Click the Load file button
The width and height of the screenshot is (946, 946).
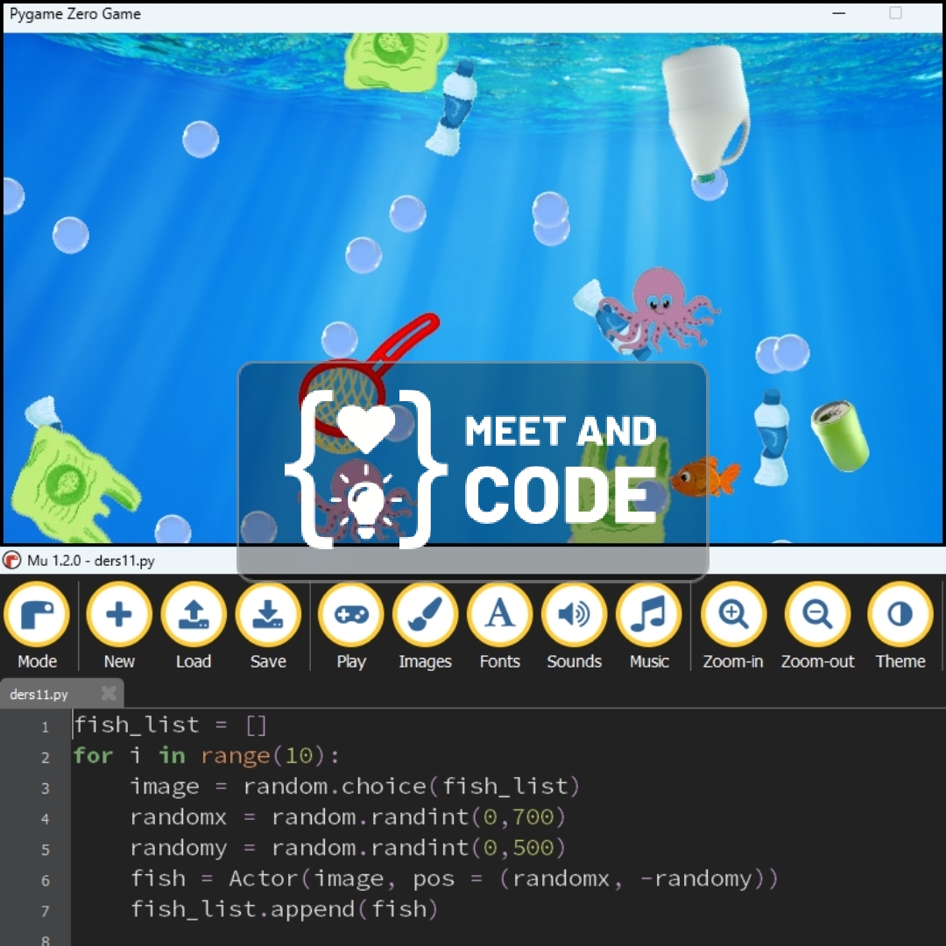(194, 625)
